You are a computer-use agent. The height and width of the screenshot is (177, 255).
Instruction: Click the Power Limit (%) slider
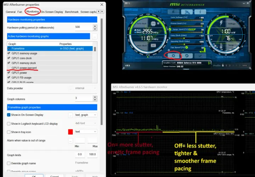(x=186, y=26)
